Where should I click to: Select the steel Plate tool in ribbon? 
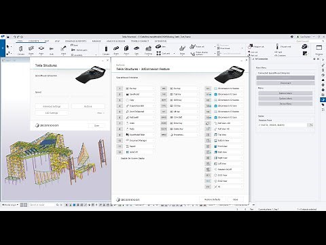click(x=41, y=50)
